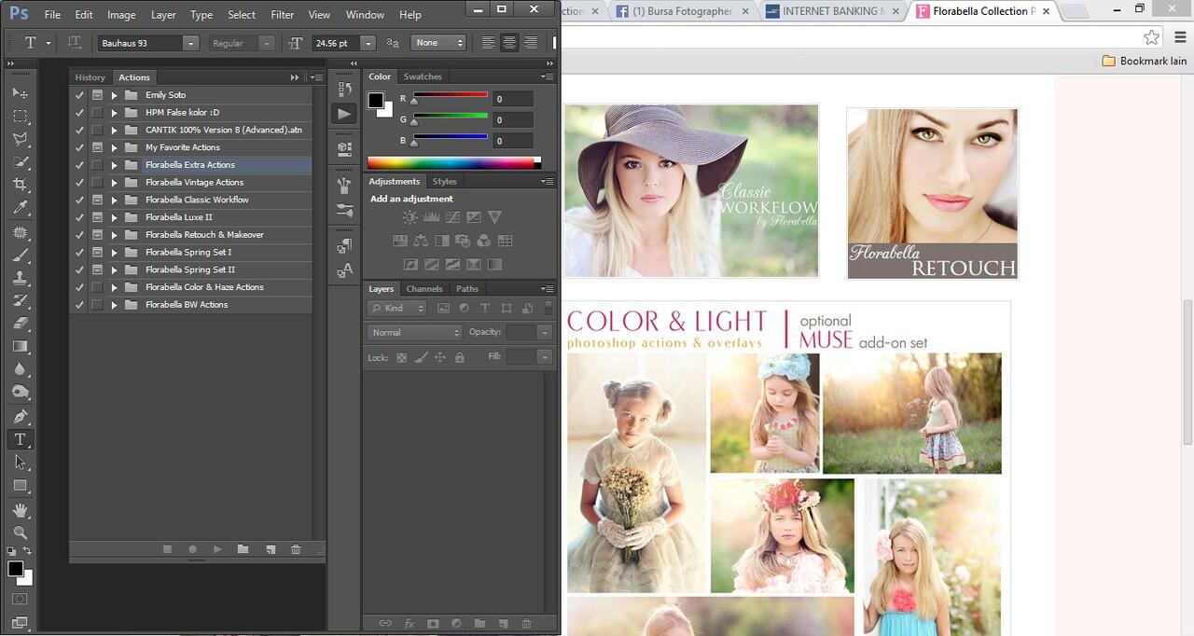Viewport: 1194px width, 636px height.
Task: Click the foreground color swatch in Color panel
Action: 376,100
